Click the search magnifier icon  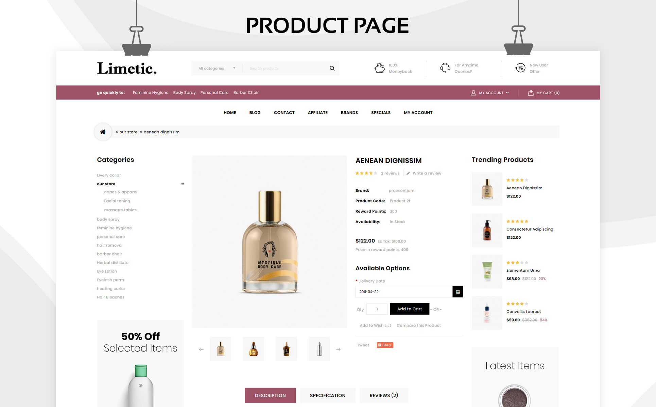coord(332,68)
